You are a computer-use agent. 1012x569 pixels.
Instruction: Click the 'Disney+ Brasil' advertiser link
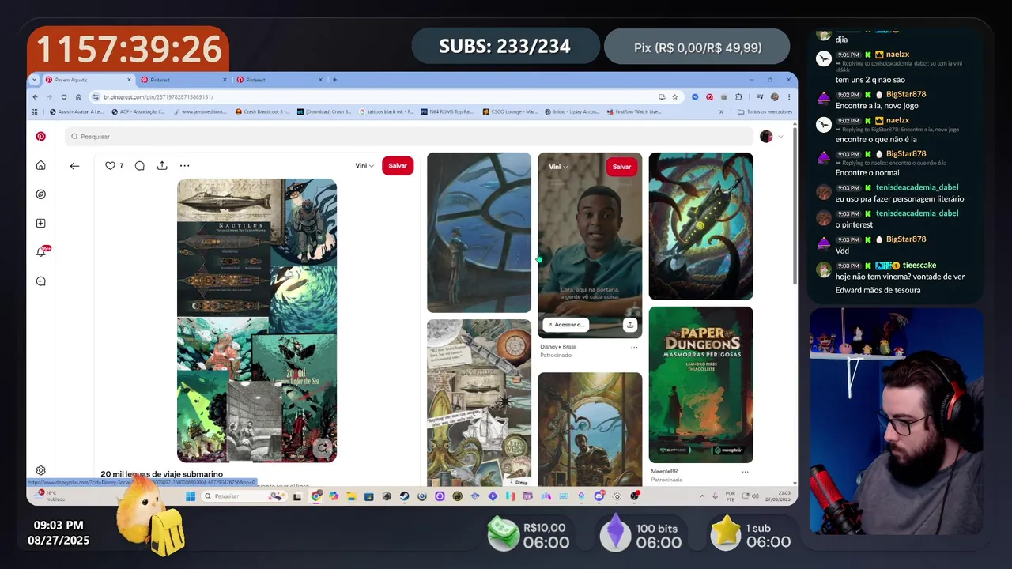pos(558,347)
